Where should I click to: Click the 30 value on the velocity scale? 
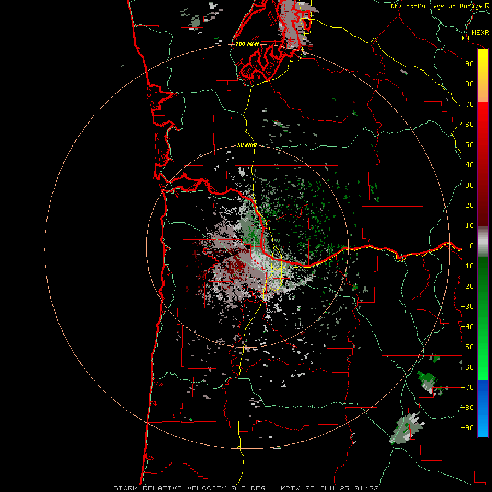pyautogui.click(x=470, y=185)
